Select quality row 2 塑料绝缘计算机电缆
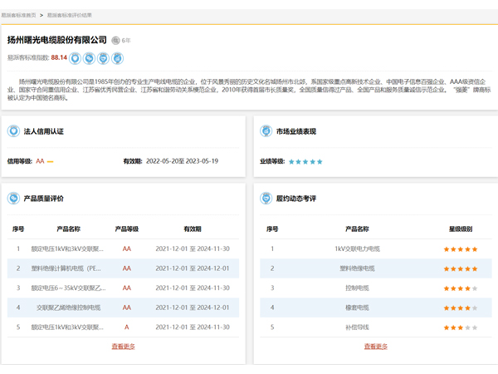The height and width of the screenshot is (374, 498). pos(123,268)
